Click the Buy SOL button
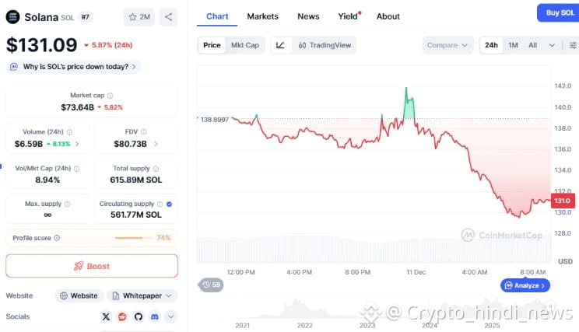This screenshot has height=332, width=579. click(x=559, y=13)
